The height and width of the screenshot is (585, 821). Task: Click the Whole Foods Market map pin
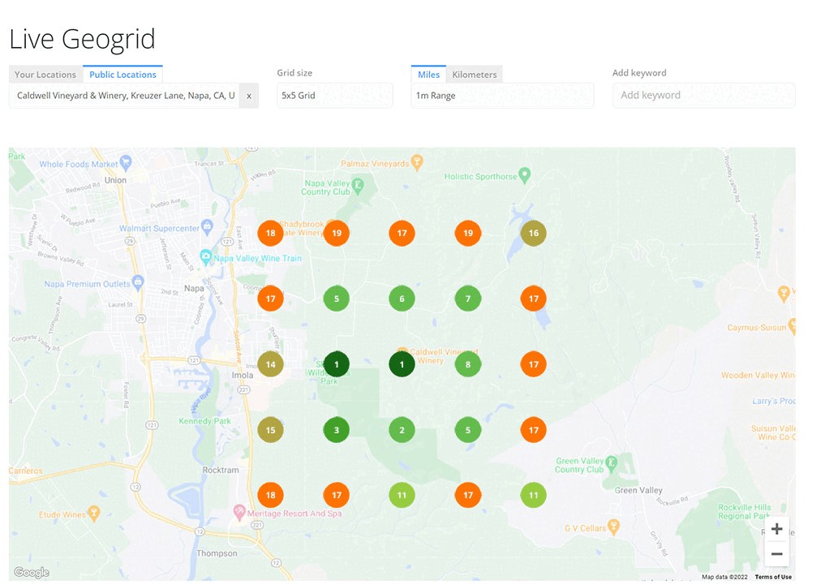pyautogui.click(x=125, y=161)
